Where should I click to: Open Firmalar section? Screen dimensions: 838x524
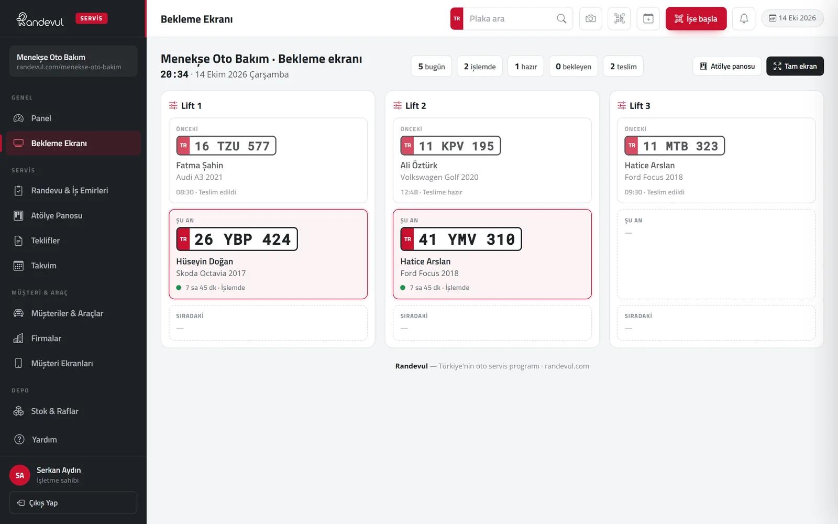point(73,339)
